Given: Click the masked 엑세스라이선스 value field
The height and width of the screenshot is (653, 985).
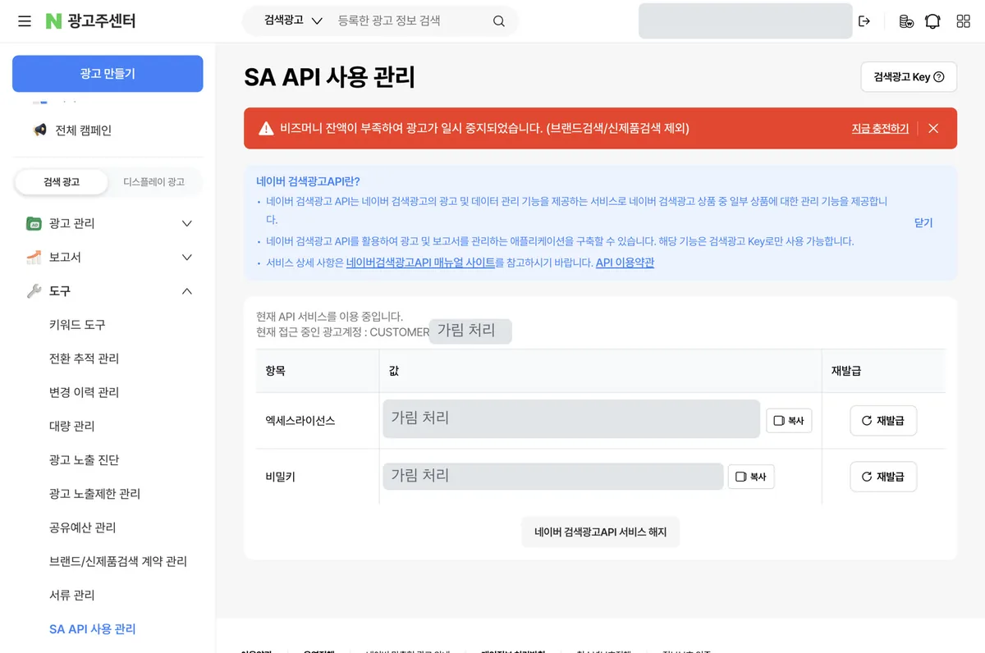Looking at the screenshot, I should point(571,419).
